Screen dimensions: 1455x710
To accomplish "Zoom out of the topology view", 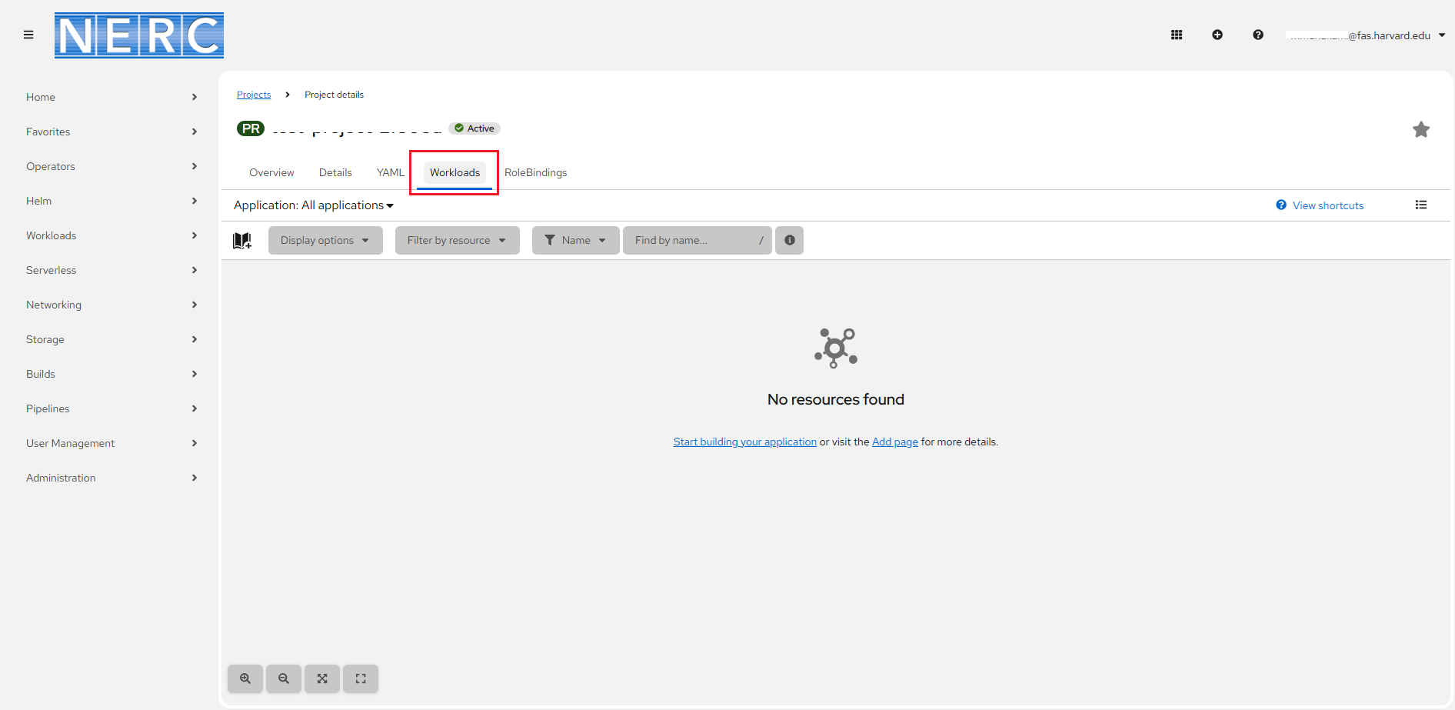I will coord(284,678).
